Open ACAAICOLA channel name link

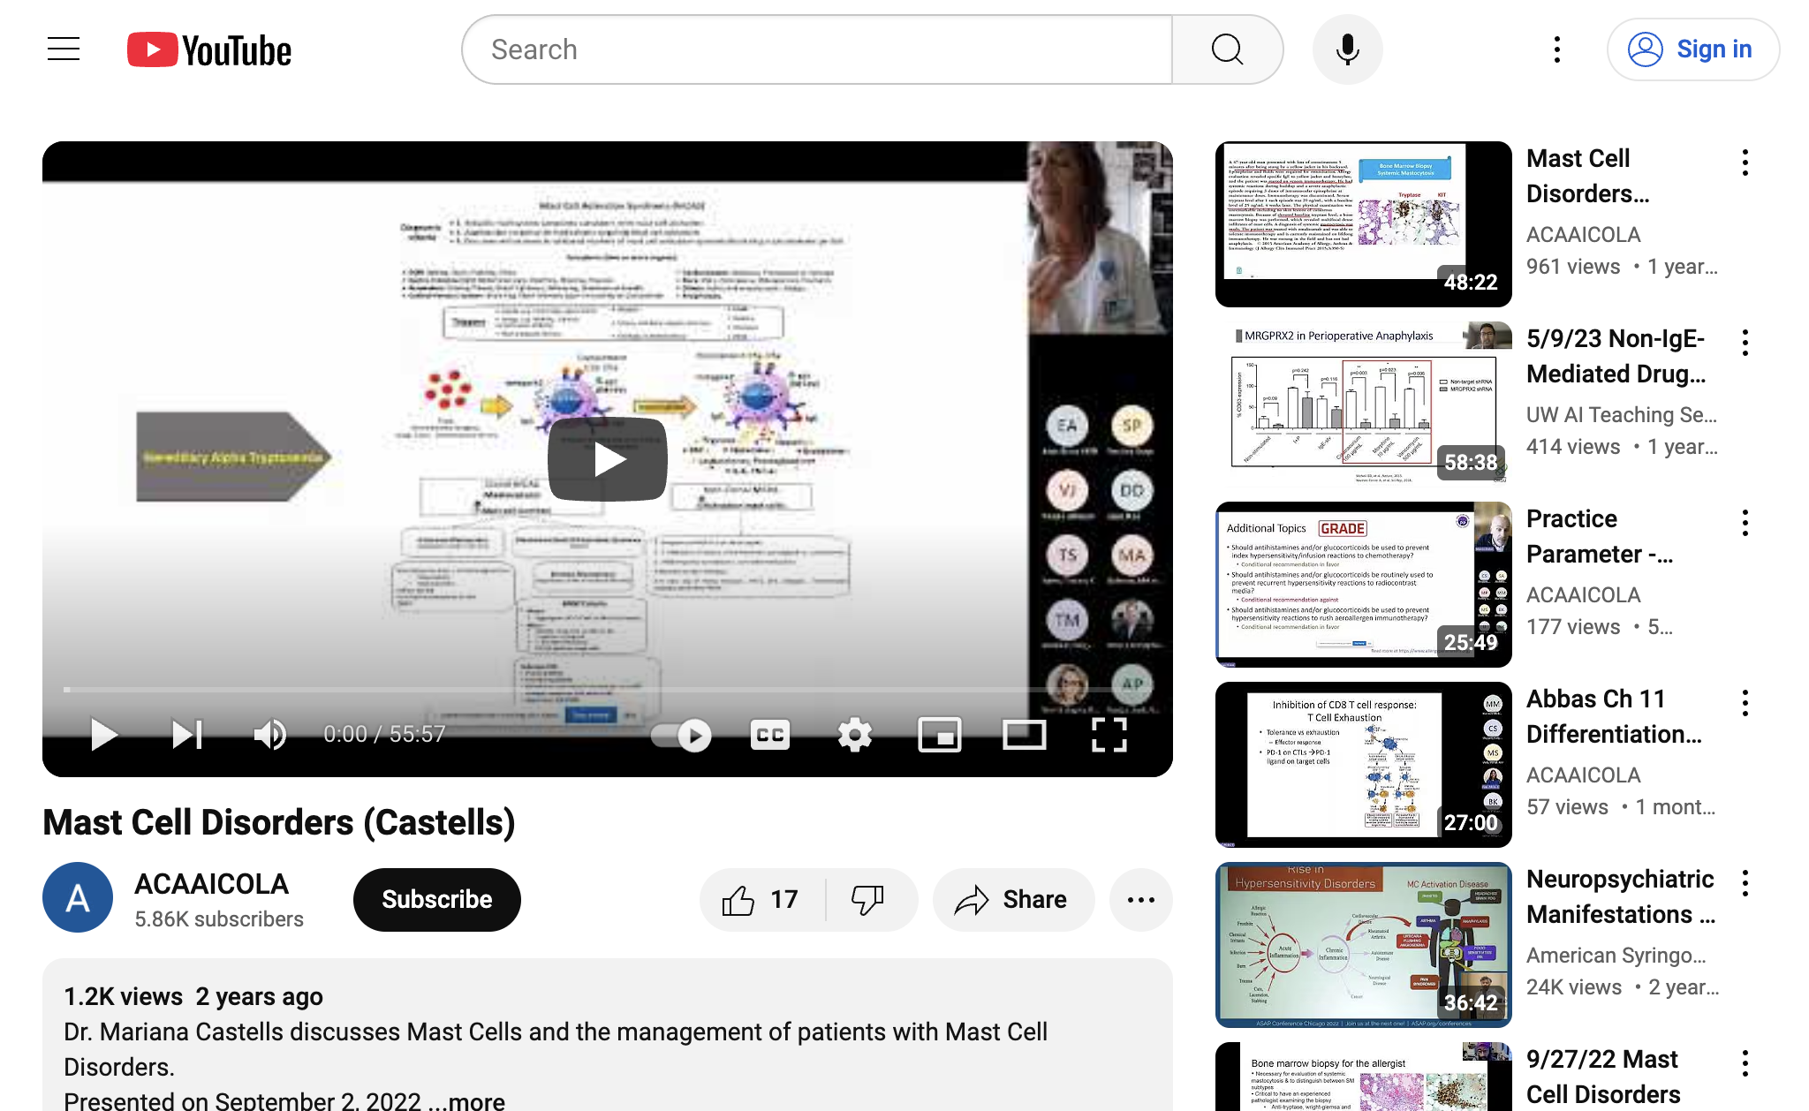[211, 884]
